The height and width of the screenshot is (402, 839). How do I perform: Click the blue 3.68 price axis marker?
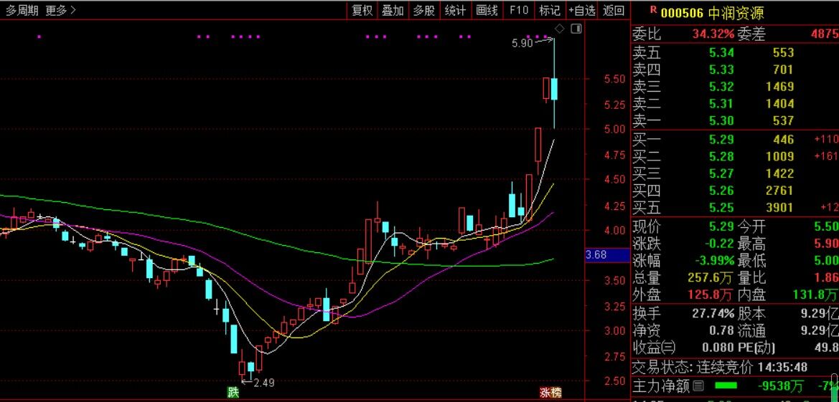click(x=607, y=255)
